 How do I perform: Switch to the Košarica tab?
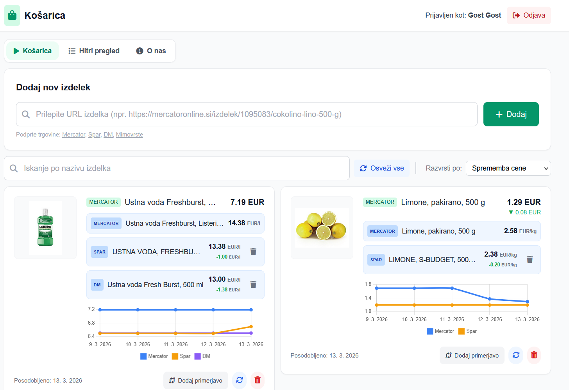click(x=32, y=51)
